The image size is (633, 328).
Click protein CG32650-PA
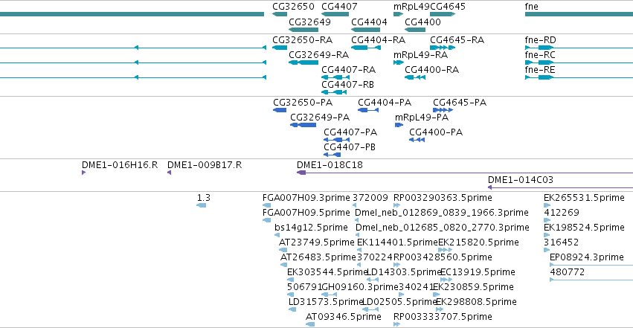click(303, 103)
